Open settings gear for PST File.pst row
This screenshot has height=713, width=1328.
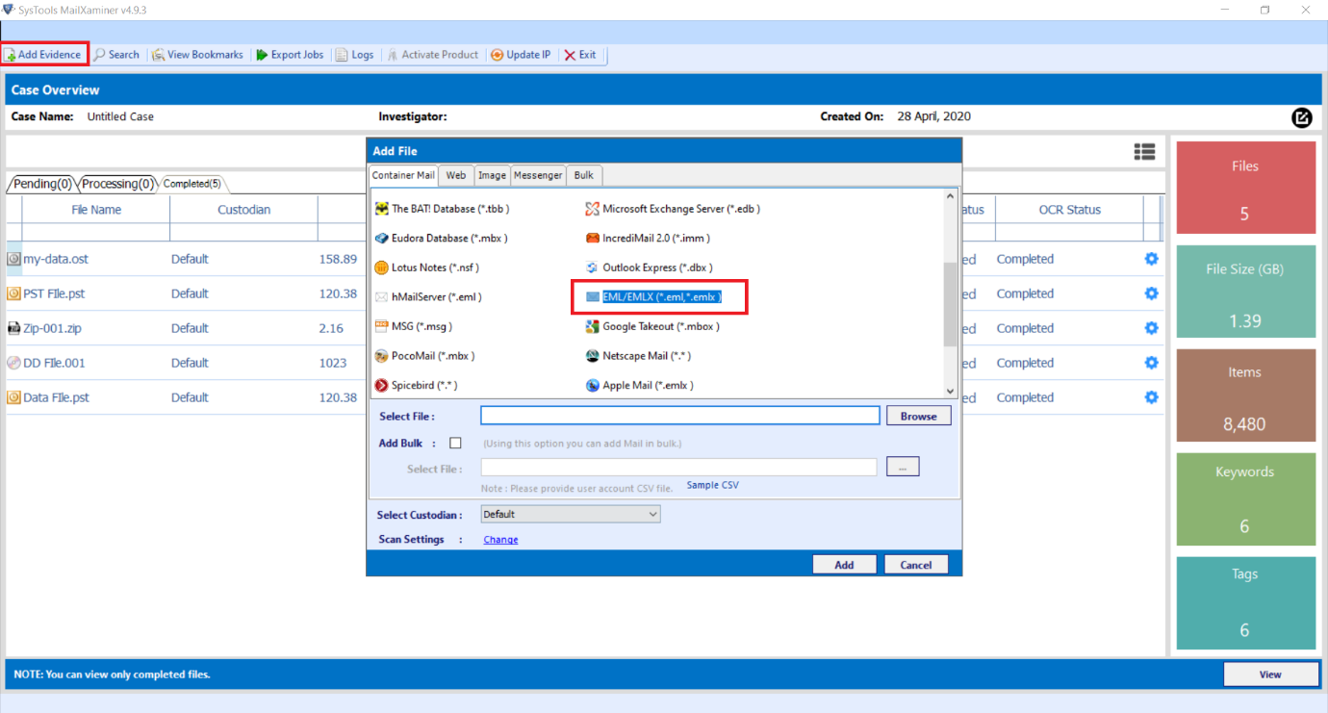coord(1151,293)
